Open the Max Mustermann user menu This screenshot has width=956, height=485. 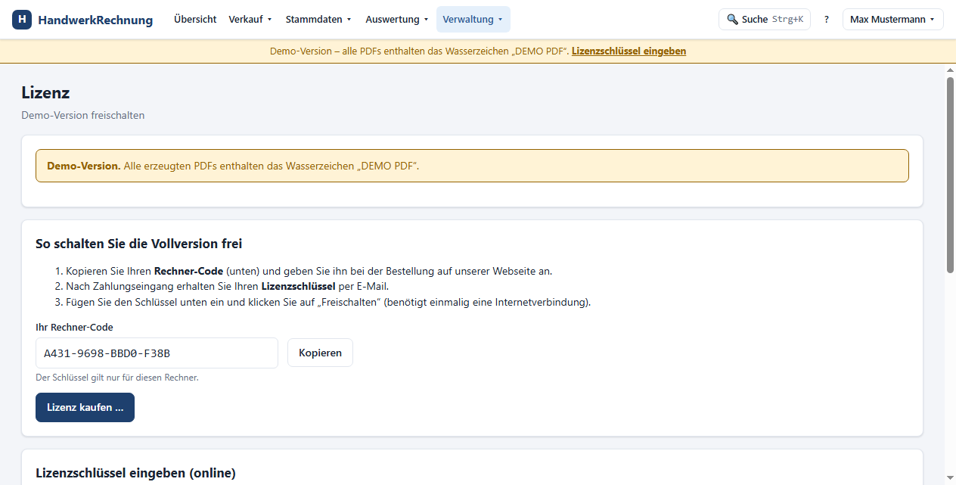(x=892, y=20)
